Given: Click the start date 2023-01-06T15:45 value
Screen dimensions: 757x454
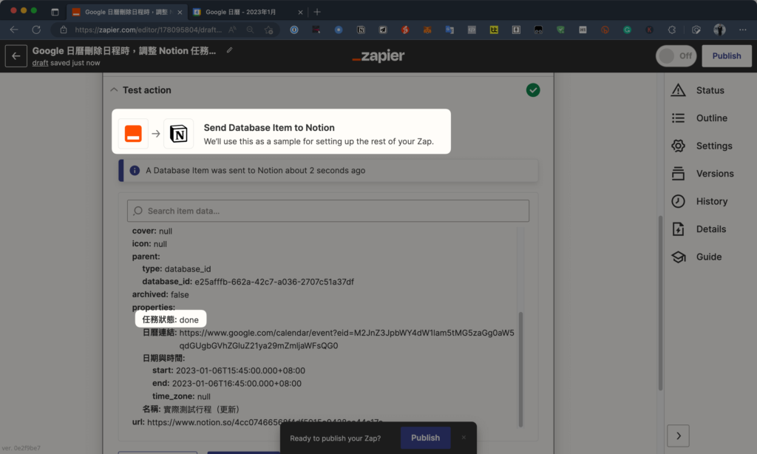Looking at the screenshot, I should pyautogui.click(x=240, y=370).
